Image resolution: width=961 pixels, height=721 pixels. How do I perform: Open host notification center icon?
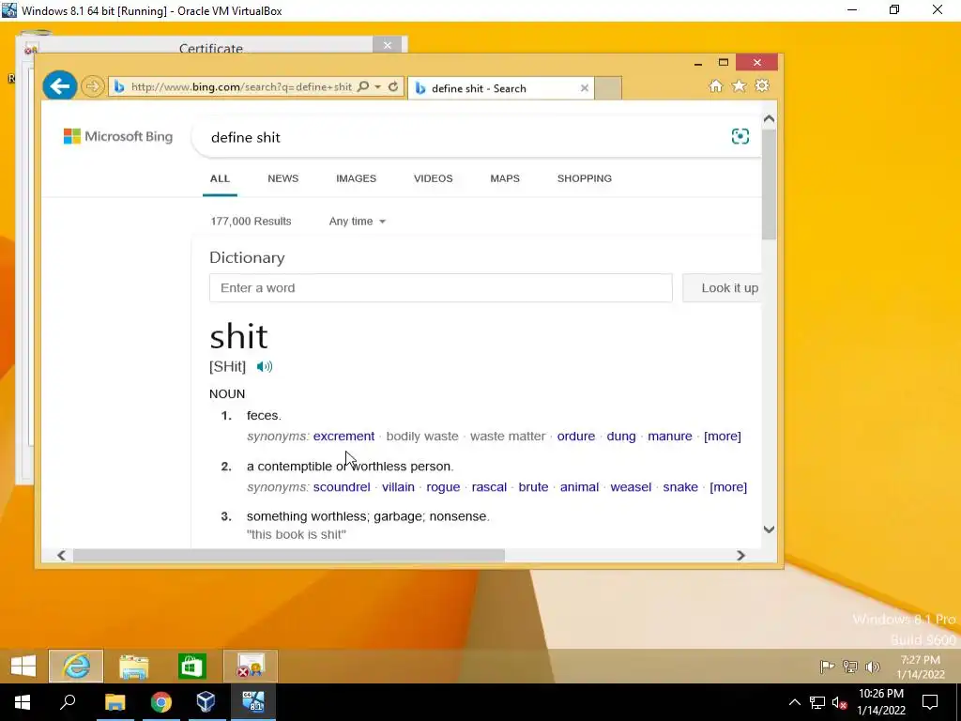click(930, 702)
